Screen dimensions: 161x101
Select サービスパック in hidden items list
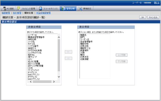(x=33, y=70)
